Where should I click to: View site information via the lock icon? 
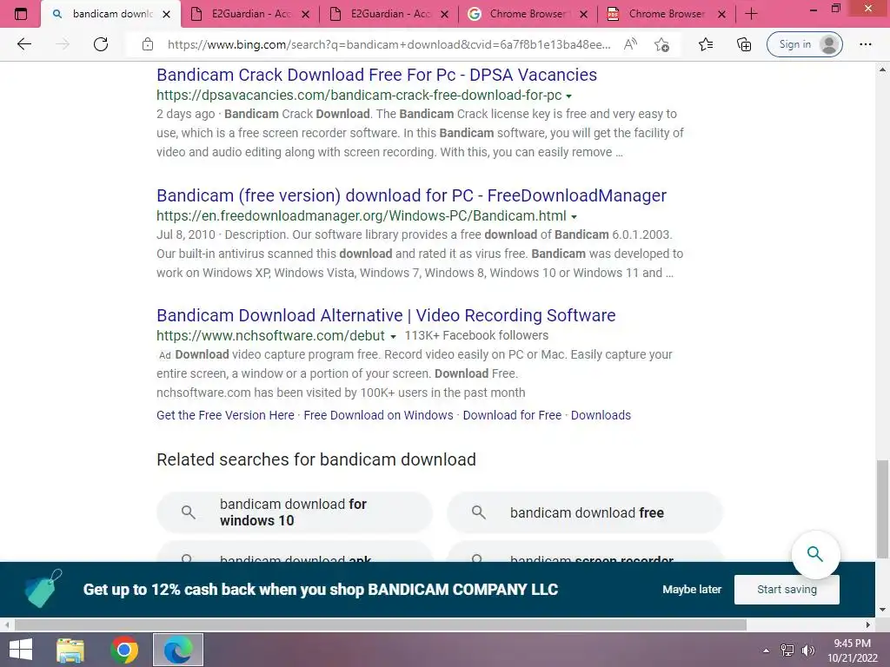tap(148, 44)
